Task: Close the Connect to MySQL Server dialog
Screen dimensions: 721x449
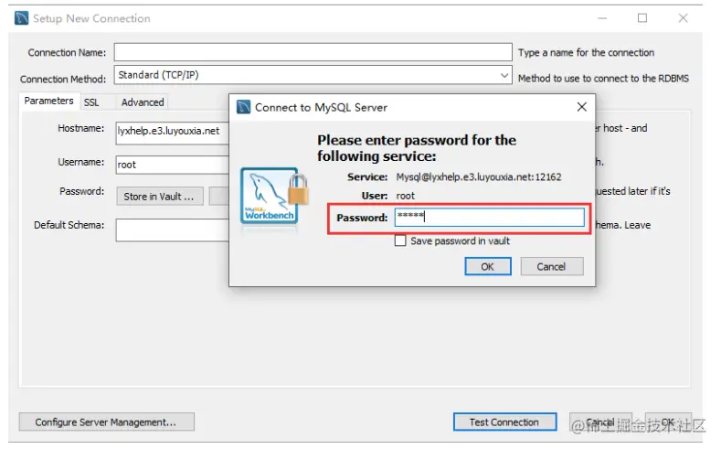Action: tap(582, 107)
